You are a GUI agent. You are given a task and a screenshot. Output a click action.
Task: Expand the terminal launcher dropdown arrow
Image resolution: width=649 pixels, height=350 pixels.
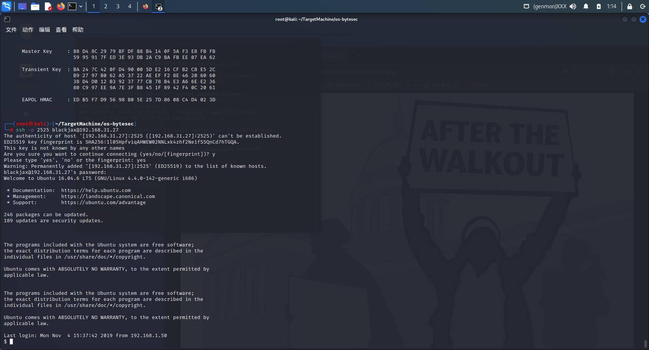81,6
